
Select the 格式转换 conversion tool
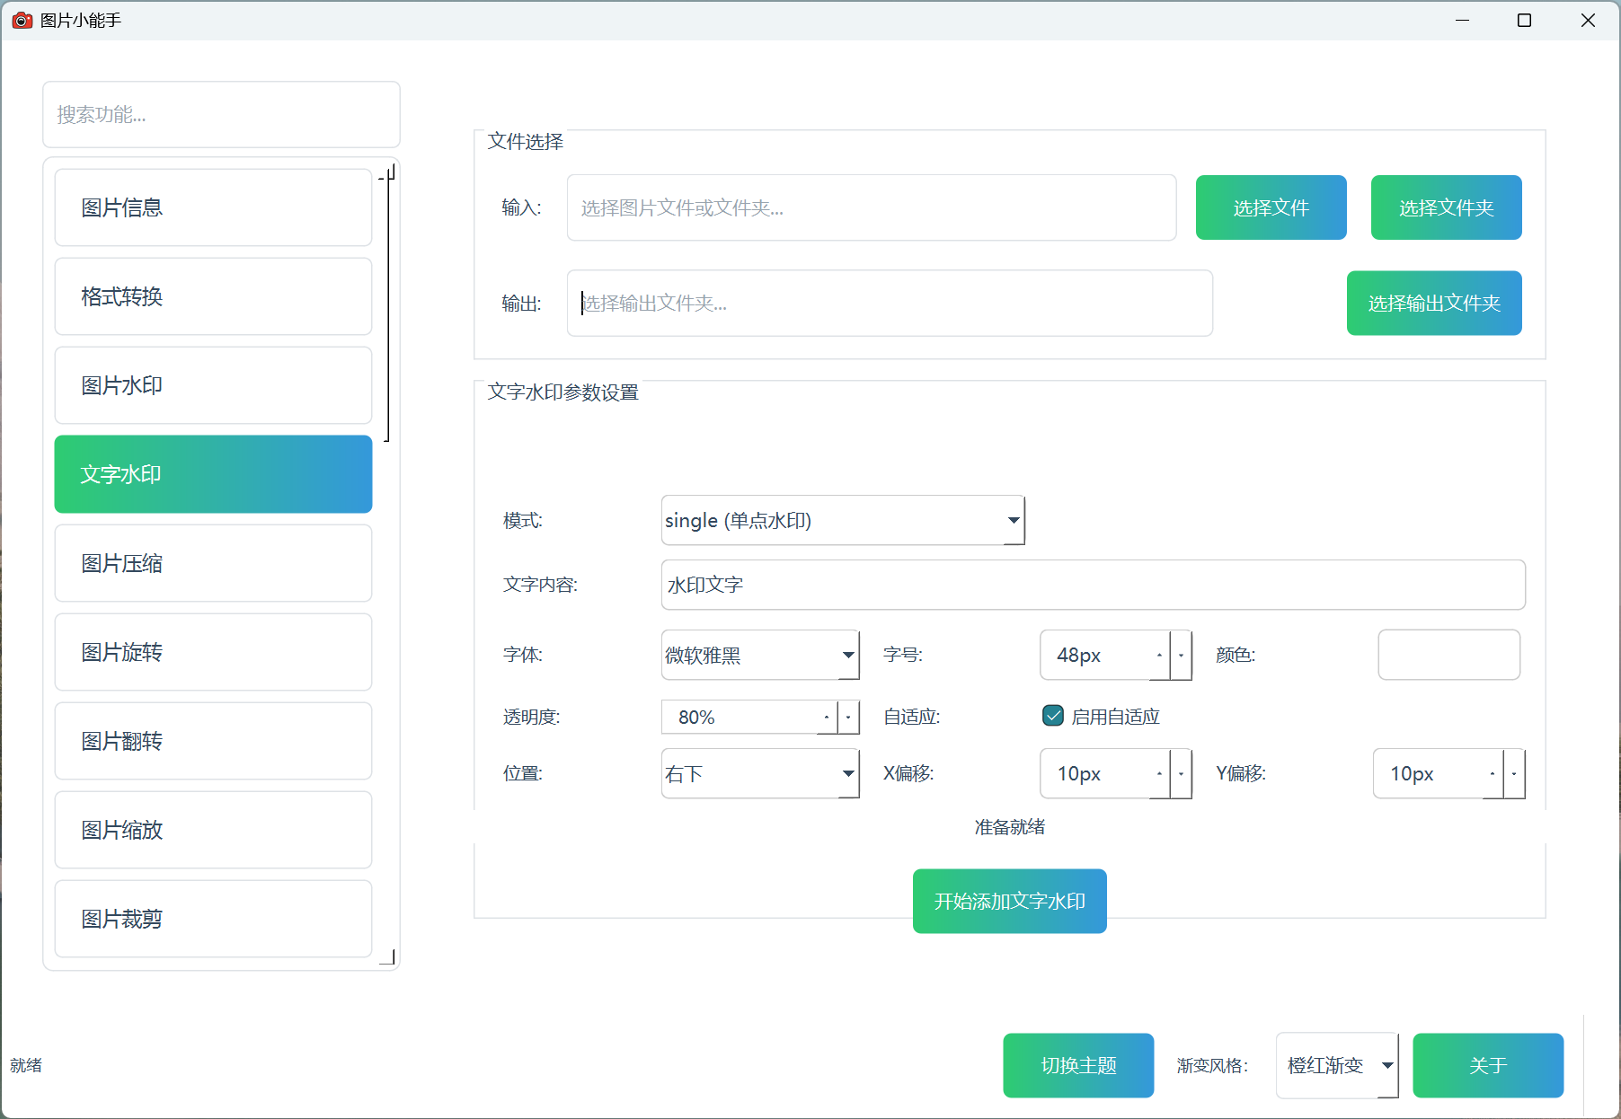tap(213, 296)
